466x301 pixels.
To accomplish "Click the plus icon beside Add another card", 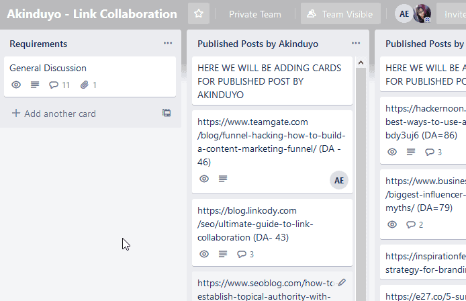I will (16, 114).
